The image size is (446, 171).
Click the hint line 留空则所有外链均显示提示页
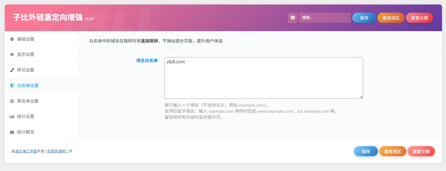pyautogui.click(x=194, y=117)
